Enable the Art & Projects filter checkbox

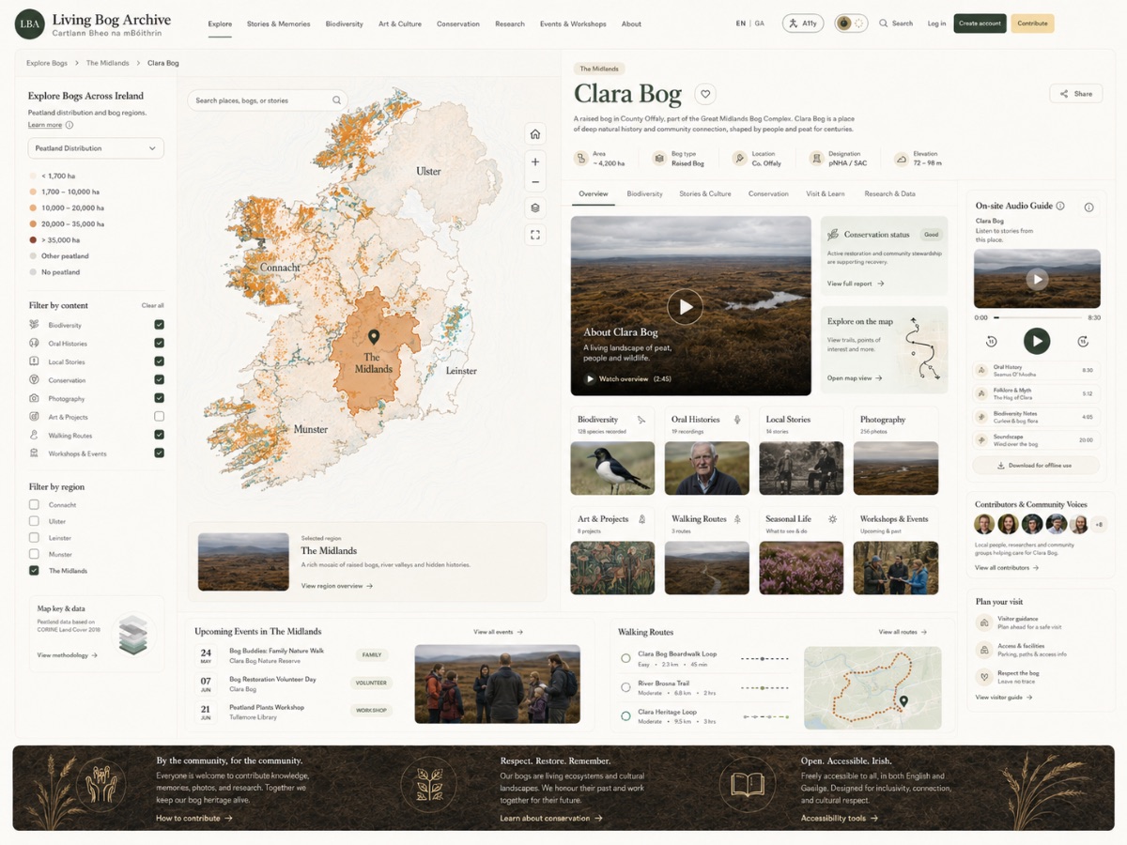click(159, 416)
